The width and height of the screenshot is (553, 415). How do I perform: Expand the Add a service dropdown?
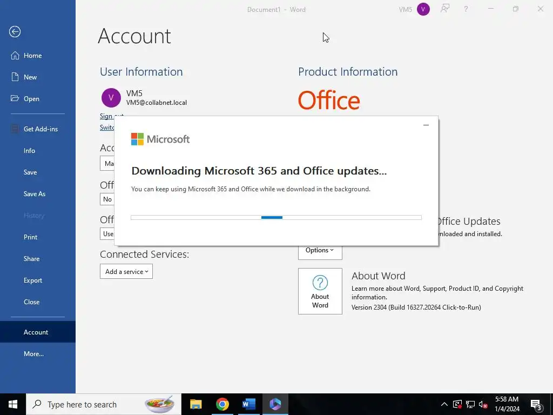pos(126,271)
